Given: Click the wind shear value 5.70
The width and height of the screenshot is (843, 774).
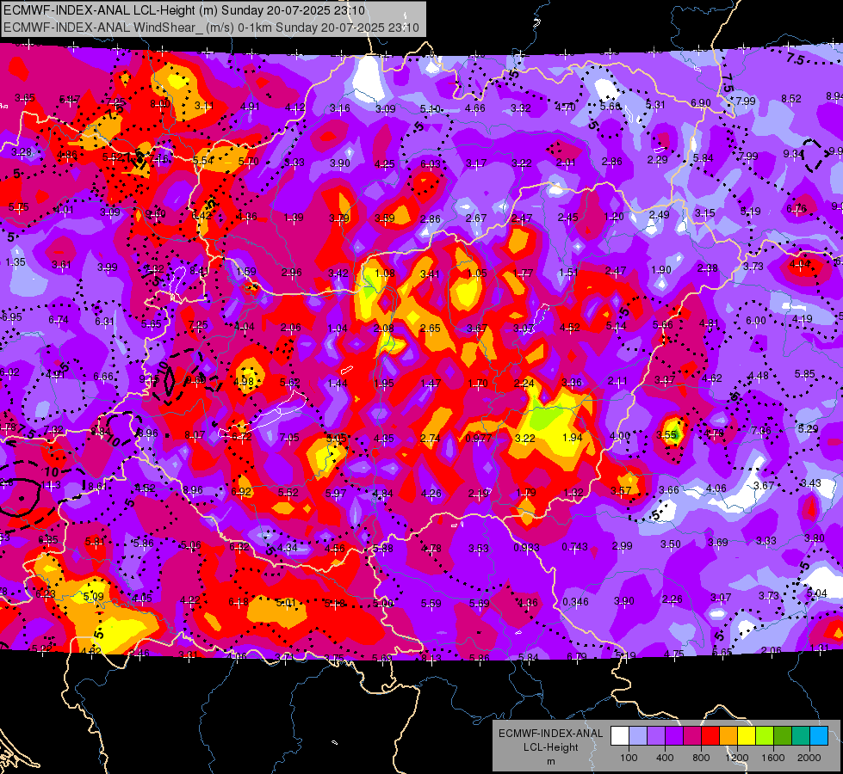Looking at the screenshot, I should (248, 161).
